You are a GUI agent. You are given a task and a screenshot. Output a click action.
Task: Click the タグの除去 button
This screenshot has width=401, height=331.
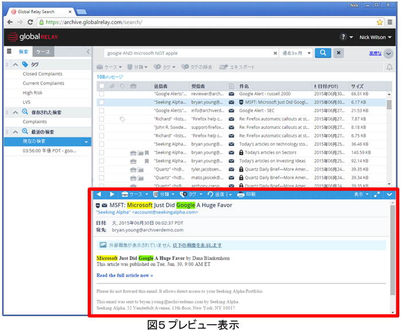coord(196,67)
